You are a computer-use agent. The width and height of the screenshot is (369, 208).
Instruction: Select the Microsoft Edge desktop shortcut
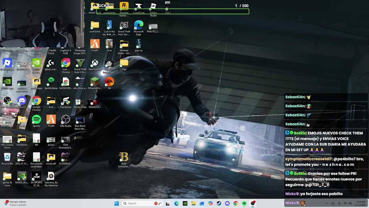click(x=139, y=28)
